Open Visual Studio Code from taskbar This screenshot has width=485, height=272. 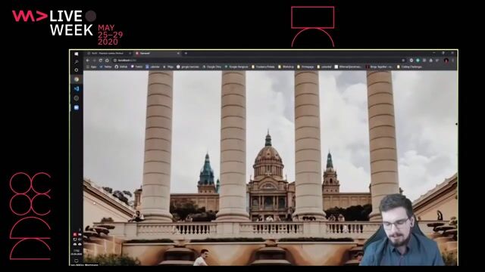click(x=77, y=89)
